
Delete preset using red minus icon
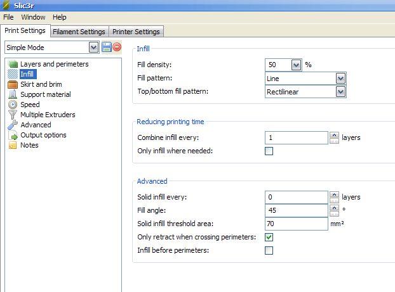pyautogui.click(x=117, y=47)
